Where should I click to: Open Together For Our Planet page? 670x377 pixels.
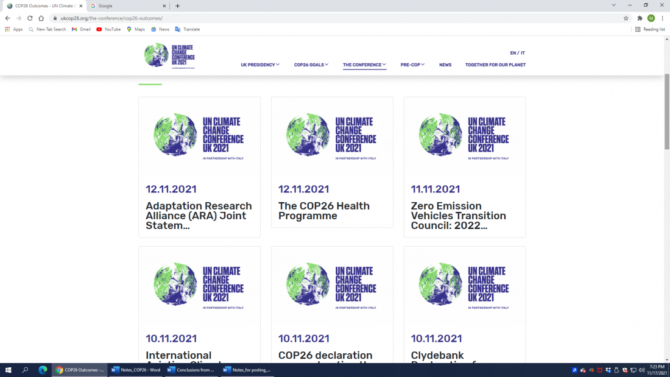495,65
